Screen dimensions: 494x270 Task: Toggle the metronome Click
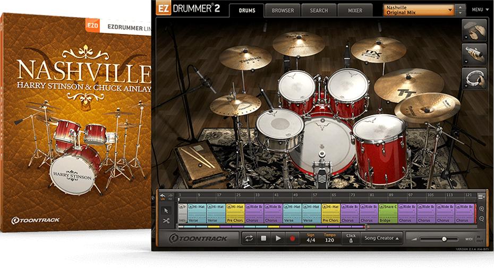(x=351, y=239)
